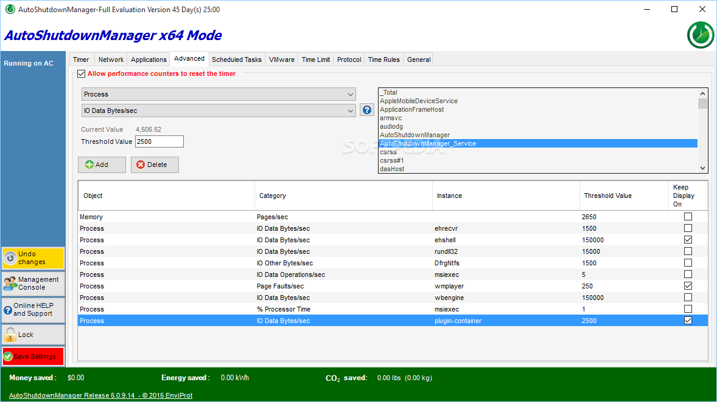Click the title bar application icon
This screenshot has height=402, width=717.
coord(10,9)
